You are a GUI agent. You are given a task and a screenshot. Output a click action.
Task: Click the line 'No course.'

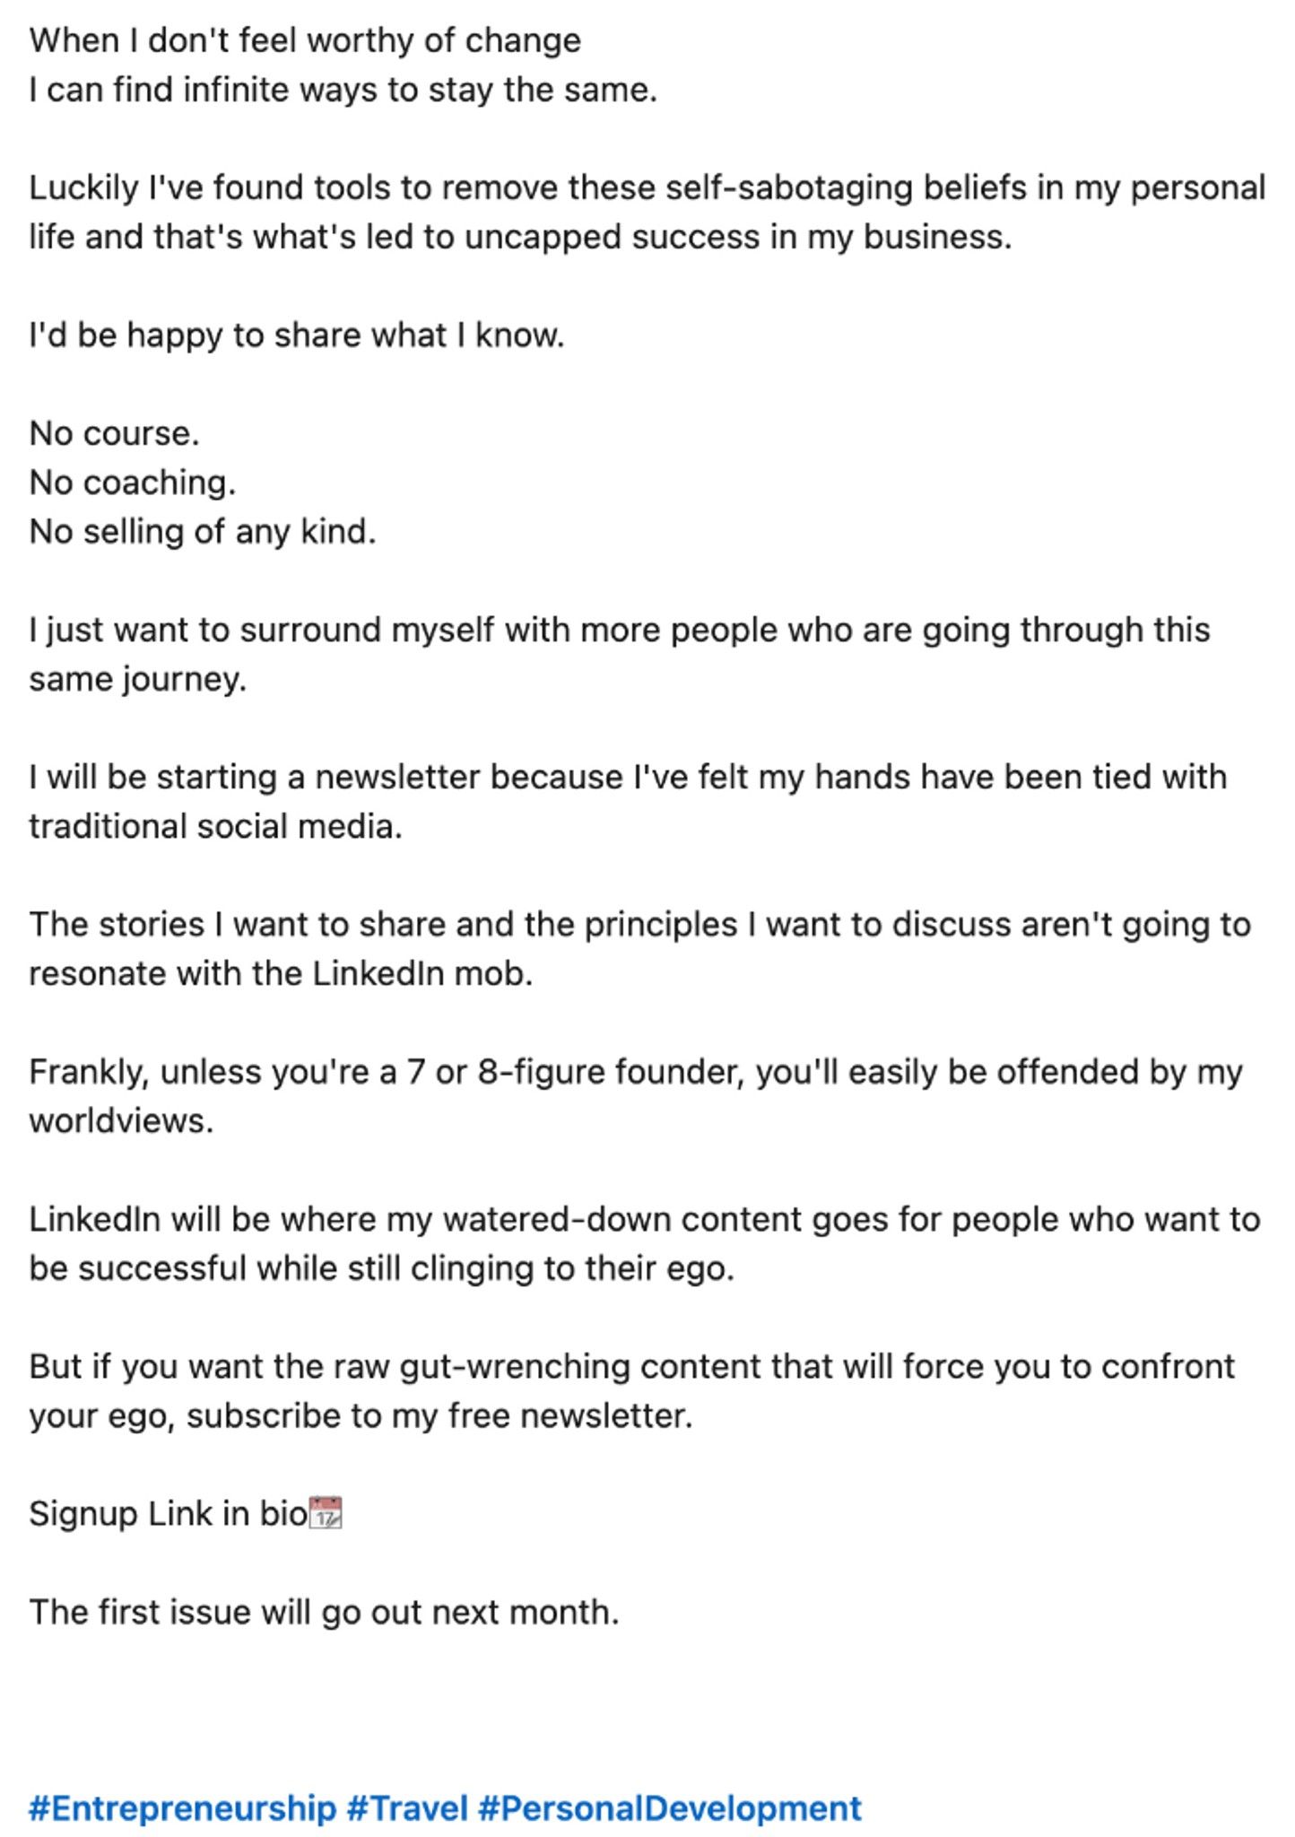pyautogui.click(x=114, y=433)
